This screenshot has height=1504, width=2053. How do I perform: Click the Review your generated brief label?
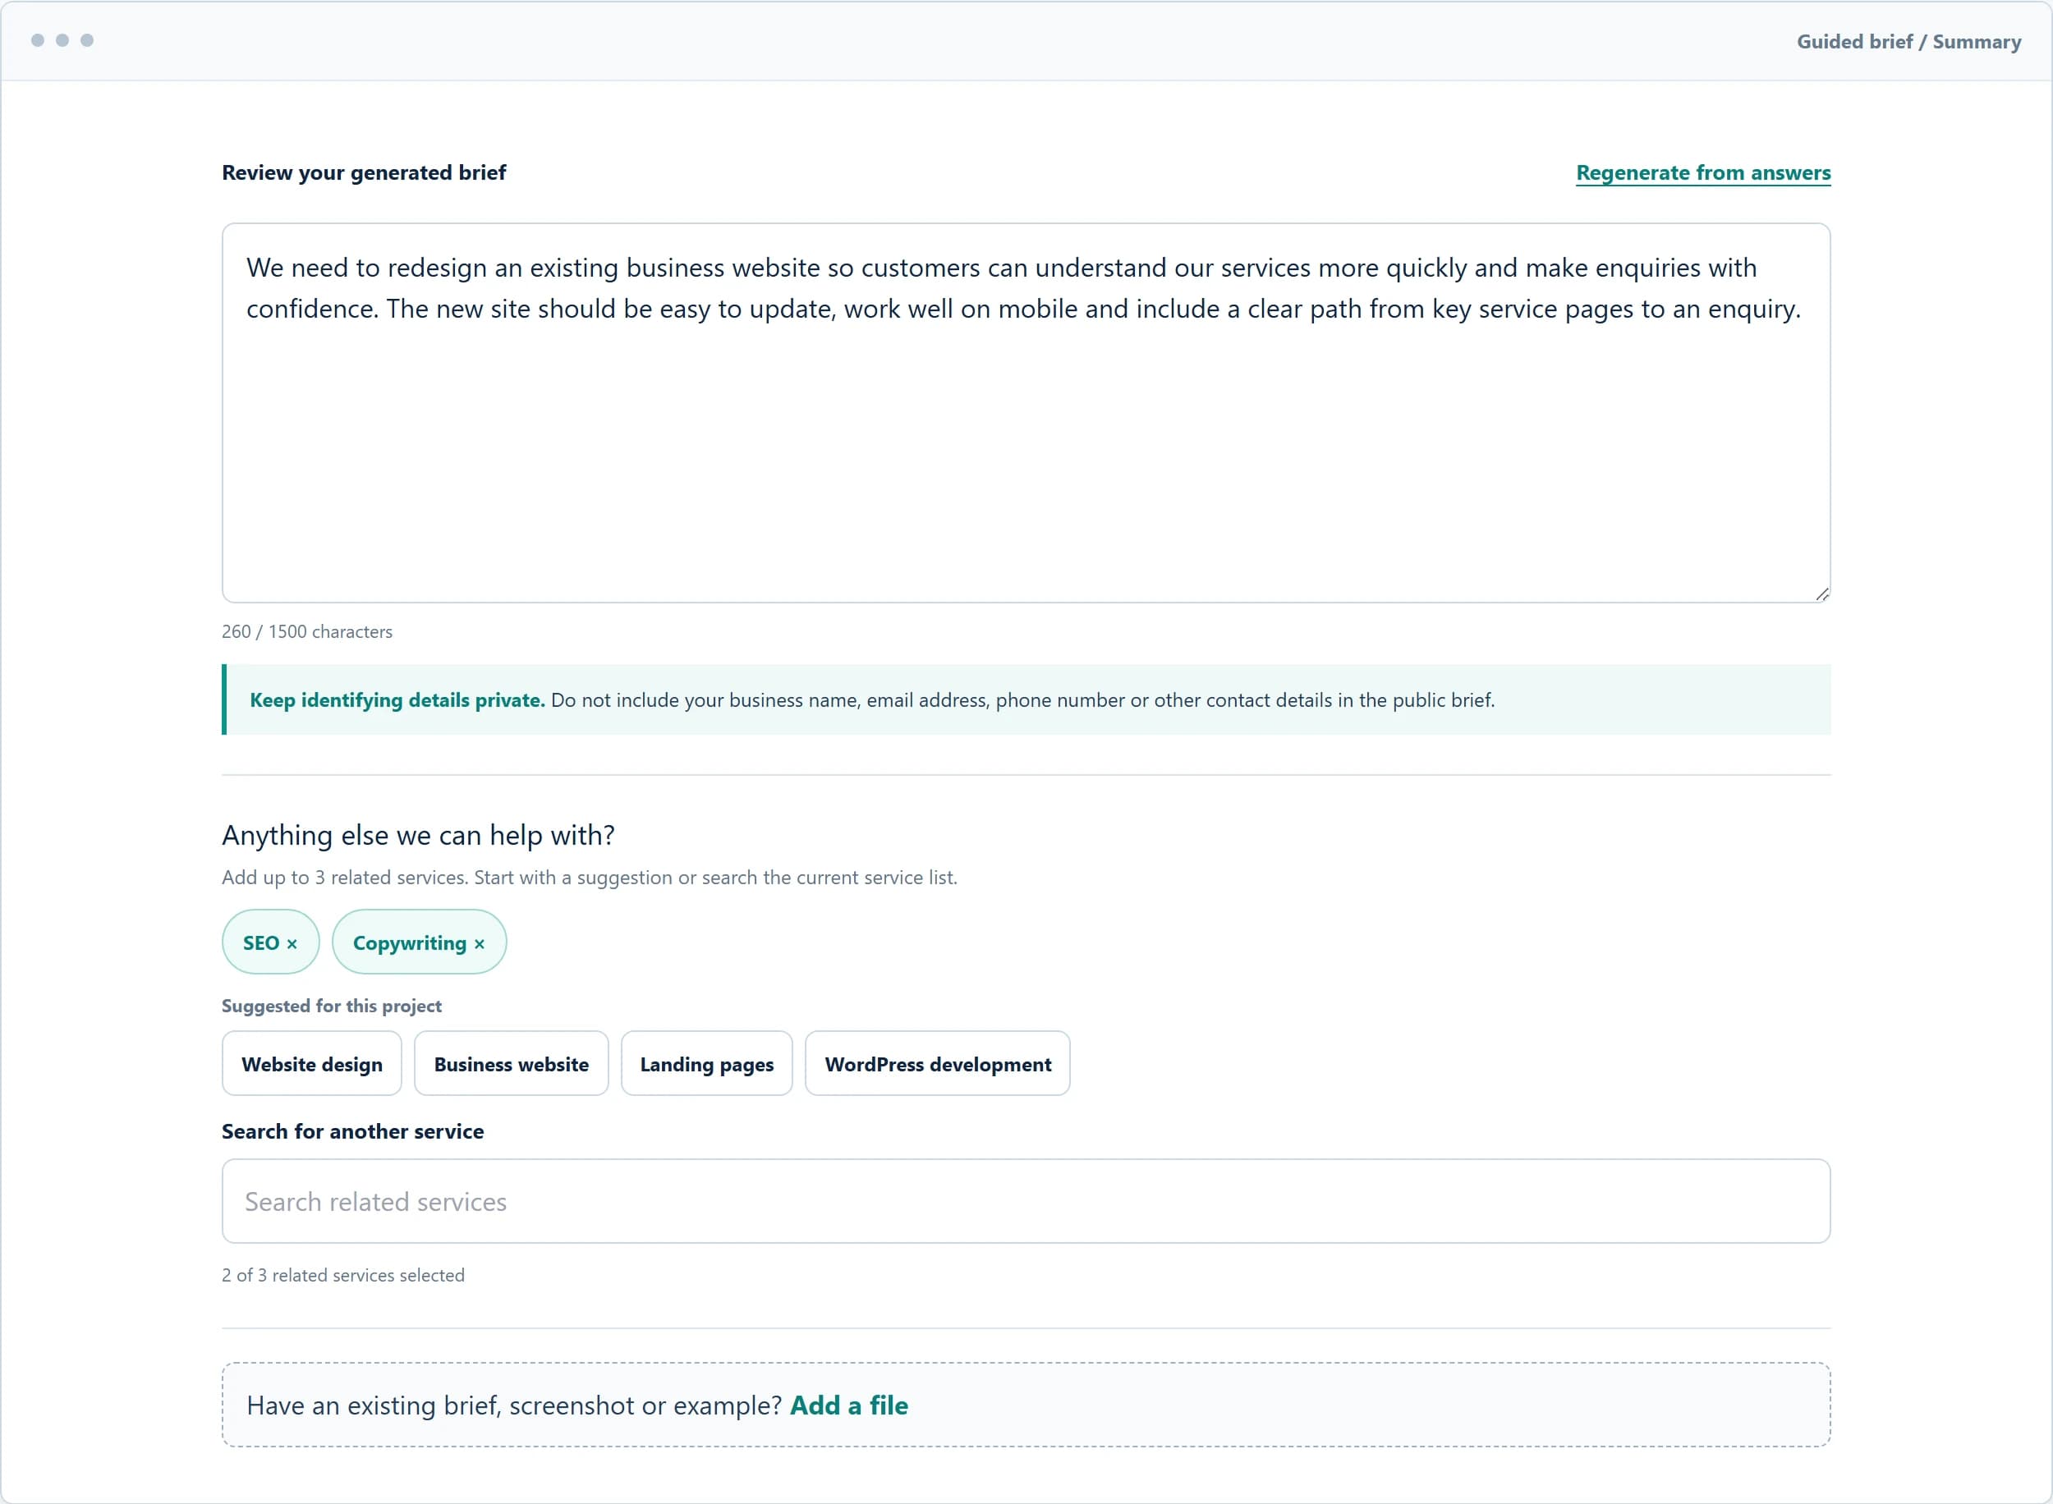pos(363,173)
